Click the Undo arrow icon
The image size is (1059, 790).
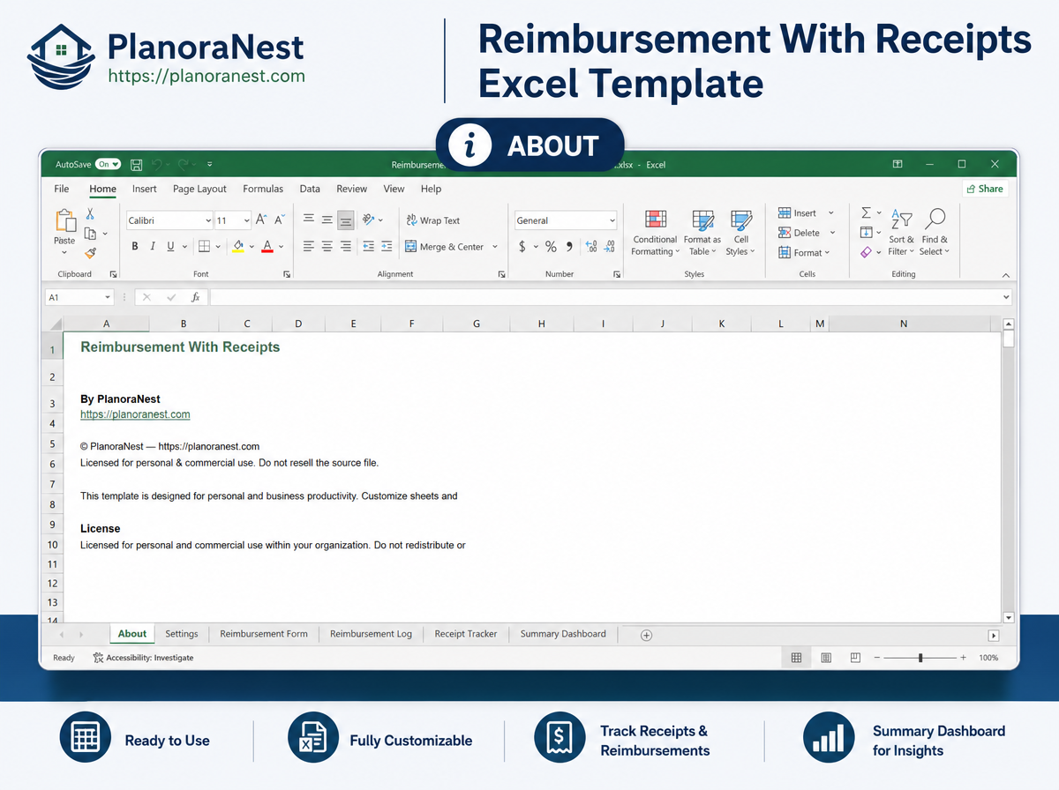point(157,164)
